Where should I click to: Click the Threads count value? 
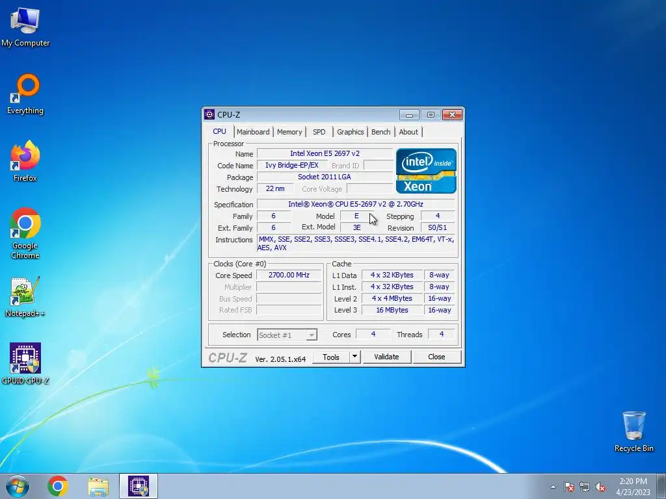click(x=442, y=335)
